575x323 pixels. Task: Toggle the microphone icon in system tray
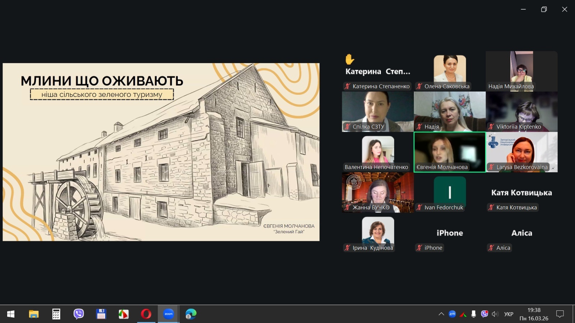coord(474,314)
